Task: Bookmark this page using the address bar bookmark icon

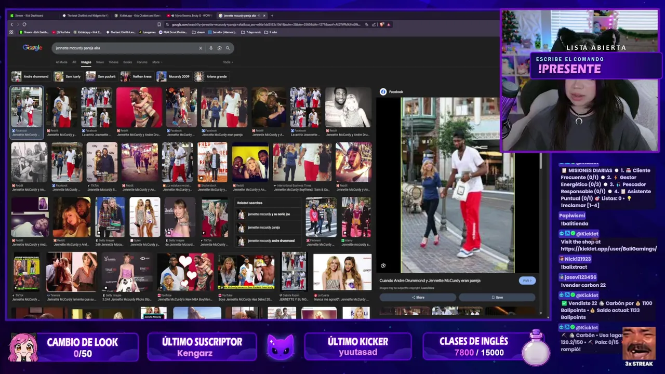Action: point(159,24)
